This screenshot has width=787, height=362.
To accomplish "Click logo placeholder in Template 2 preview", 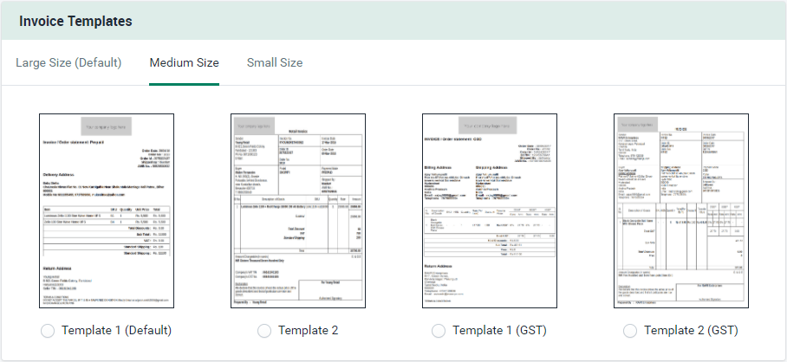I will click(253, 122).
